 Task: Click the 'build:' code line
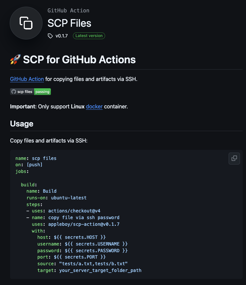point(29,185)
